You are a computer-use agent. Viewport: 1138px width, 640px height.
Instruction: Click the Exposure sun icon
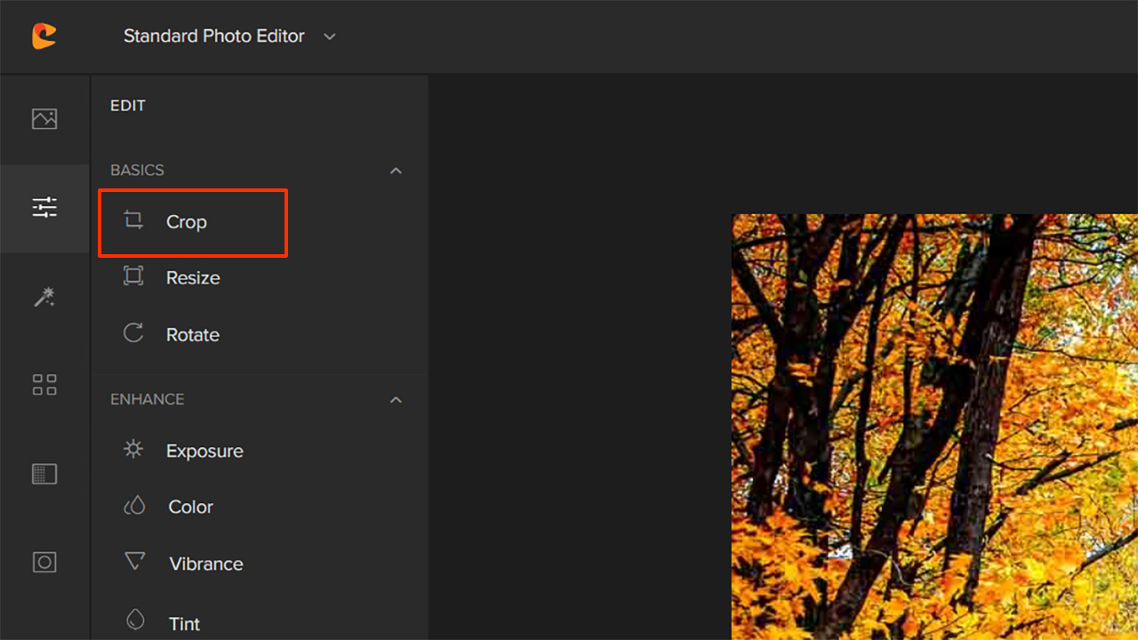tap(133, 450)
